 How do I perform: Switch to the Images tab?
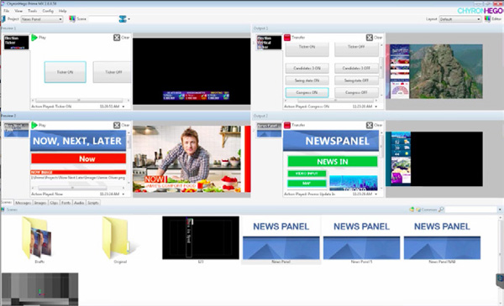[x=40, y=203]
